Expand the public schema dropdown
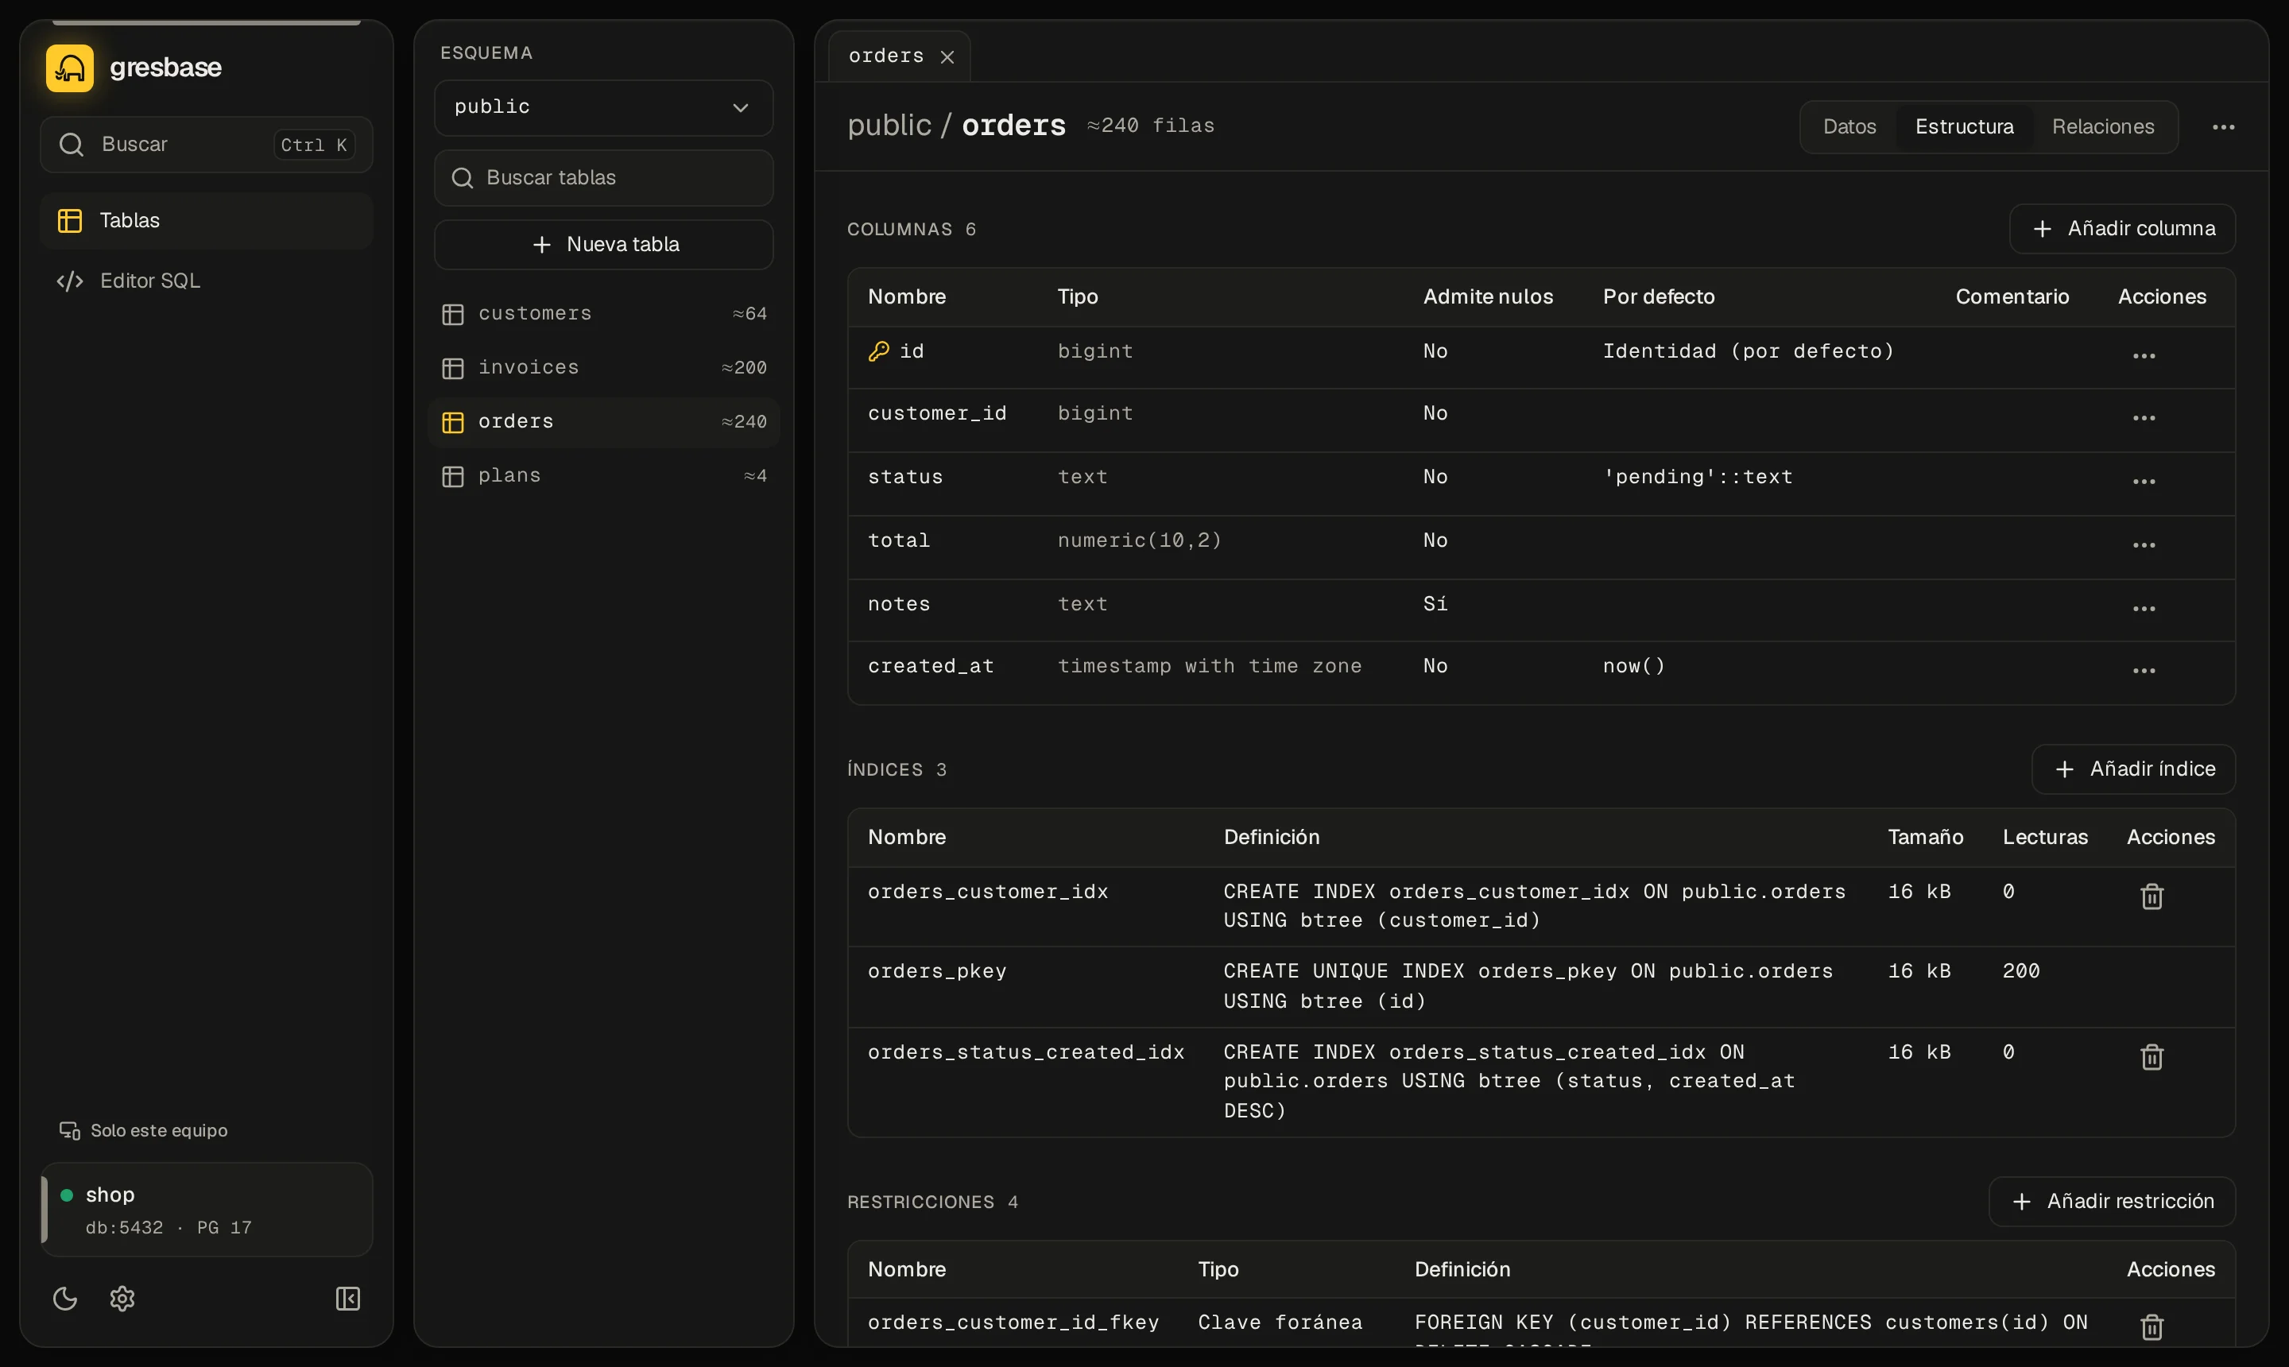The width and height of the screenshot is (2289, 1367). [603, 108]
